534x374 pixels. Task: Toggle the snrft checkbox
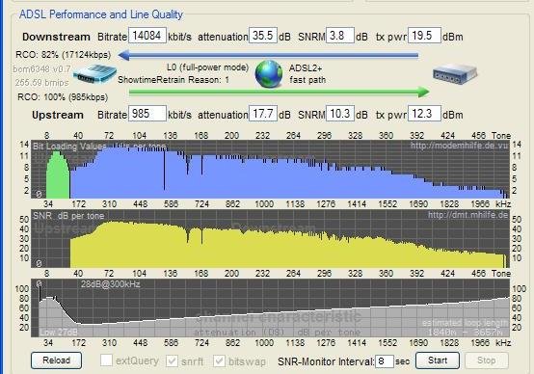[172, 361]
